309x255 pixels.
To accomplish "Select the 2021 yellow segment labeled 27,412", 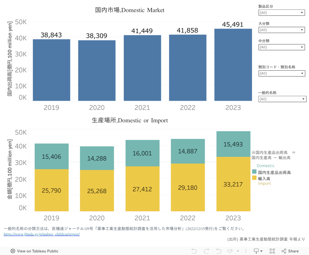I will 142,189.
